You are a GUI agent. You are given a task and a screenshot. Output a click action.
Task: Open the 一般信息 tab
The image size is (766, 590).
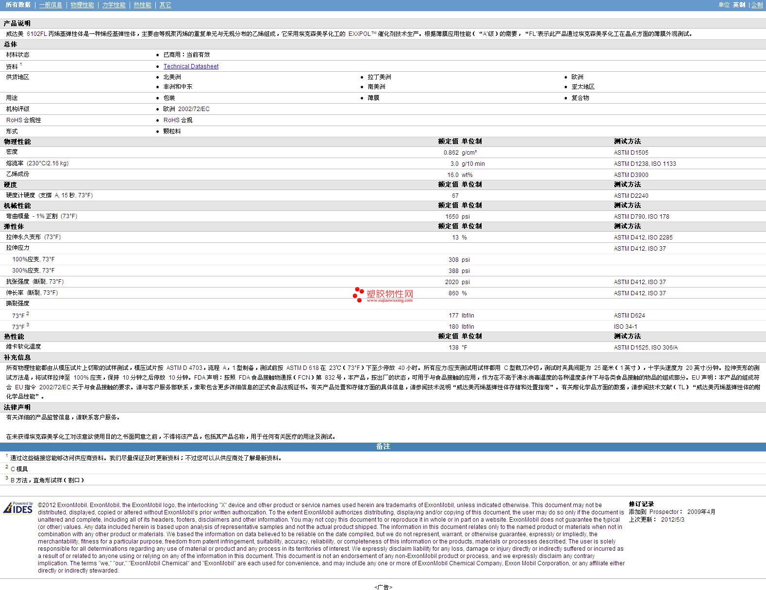tap(51, 5)
